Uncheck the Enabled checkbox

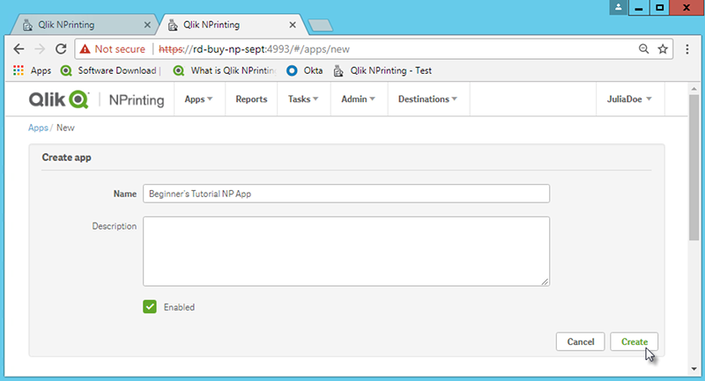[x=150, y=306]
